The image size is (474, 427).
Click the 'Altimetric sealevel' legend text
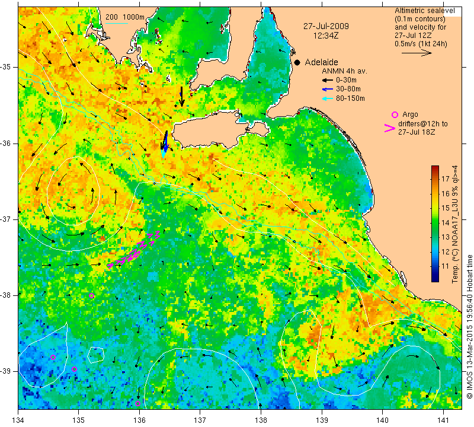pos(425,11)
